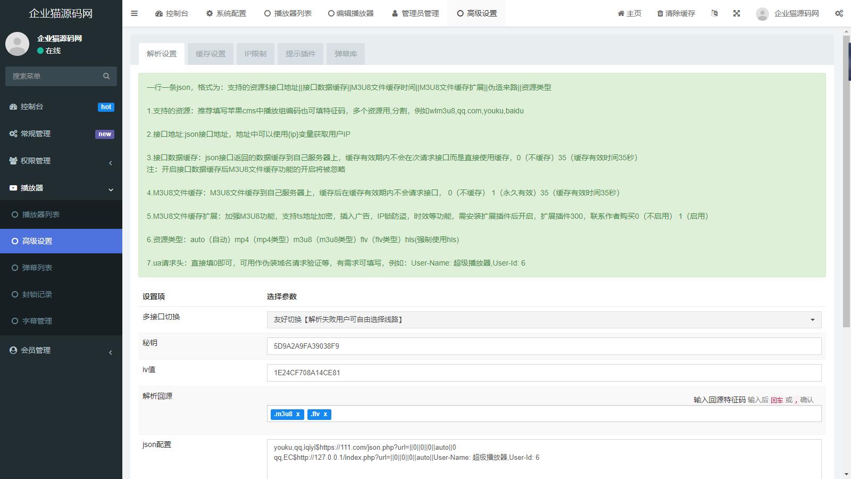The width and height of the screenshot is (851, 479).
Task: Switch to the IP限制 tab
Action: click(x=255, y=54)
